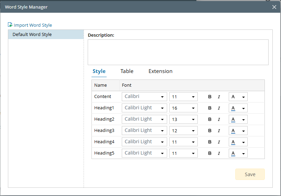Expand Heading3 font family dropdown
The image size is (281, 196).
144,131
